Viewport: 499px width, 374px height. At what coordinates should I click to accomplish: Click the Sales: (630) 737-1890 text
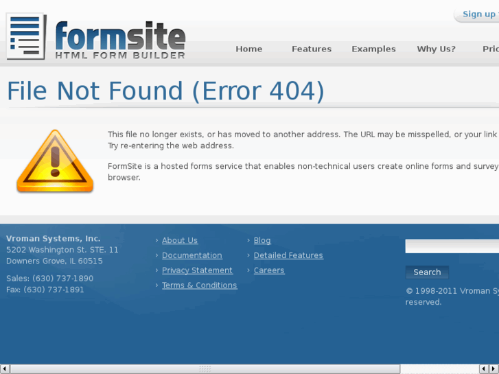pos(49,279)
